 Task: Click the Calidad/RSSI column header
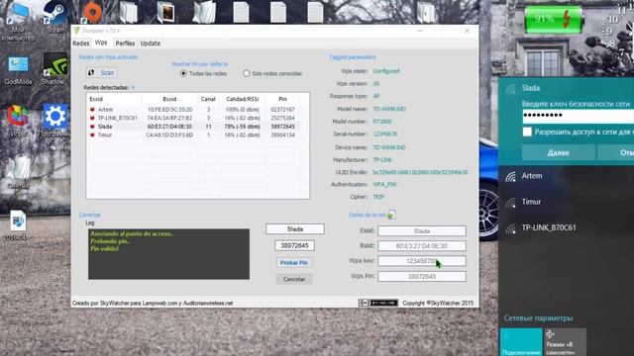[x=242, y=99]
